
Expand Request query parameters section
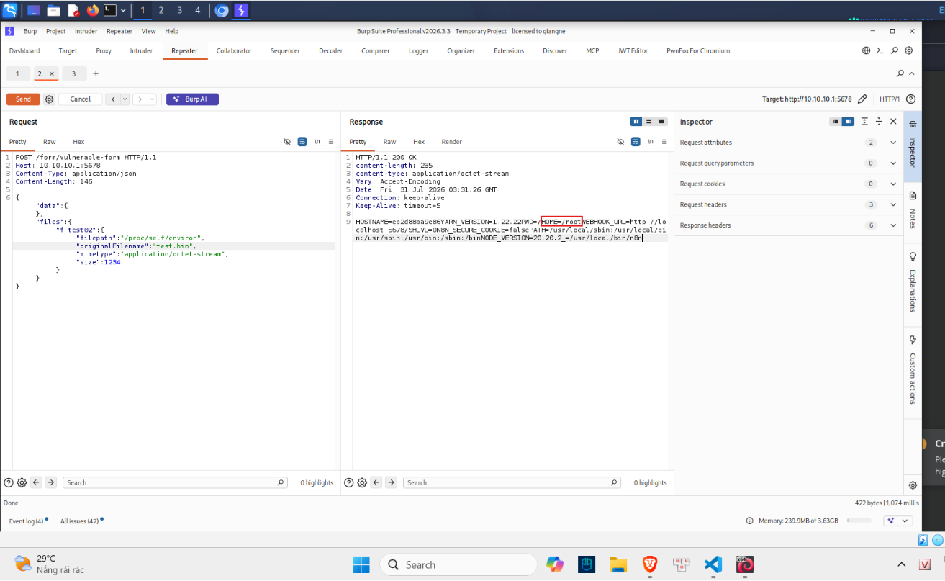[893, 163]
